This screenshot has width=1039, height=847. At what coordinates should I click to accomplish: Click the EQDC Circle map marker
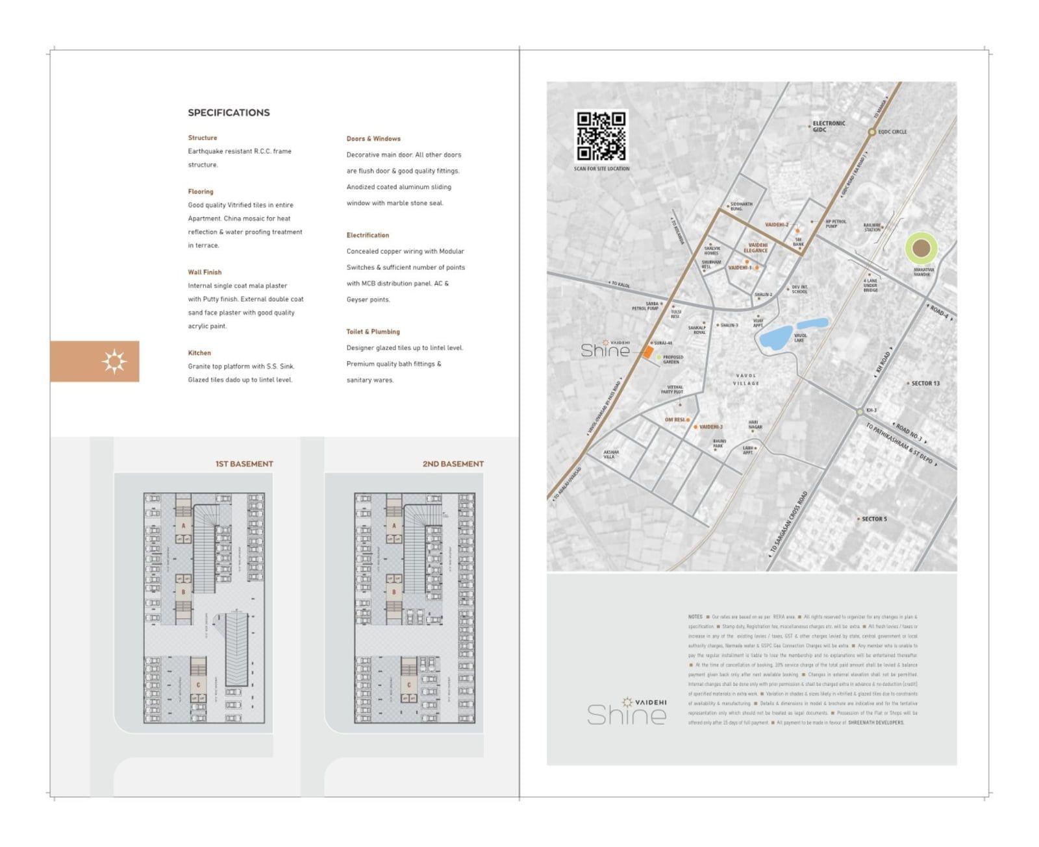click(x=872, y=132)
